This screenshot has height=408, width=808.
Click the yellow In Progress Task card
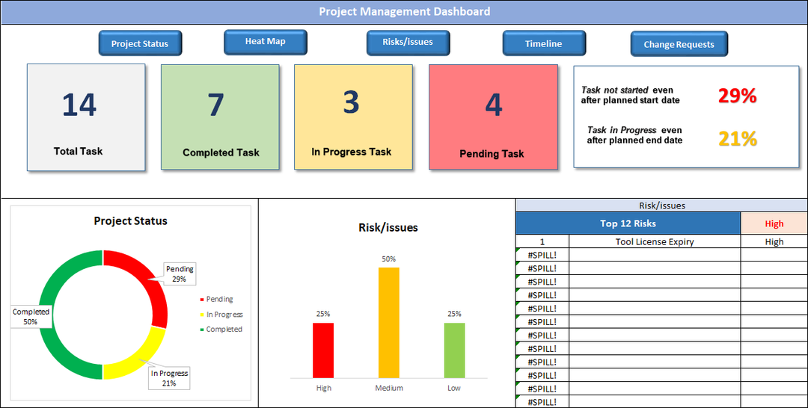(353, 117)
